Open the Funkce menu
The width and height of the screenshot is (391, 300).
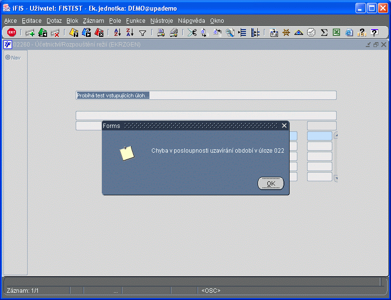(136, 21)
